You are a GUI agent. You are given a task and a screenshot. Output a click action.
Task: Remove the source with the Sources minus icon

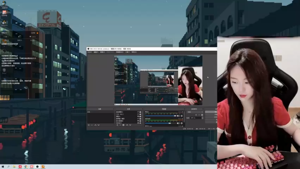click(x=120, y=125)
